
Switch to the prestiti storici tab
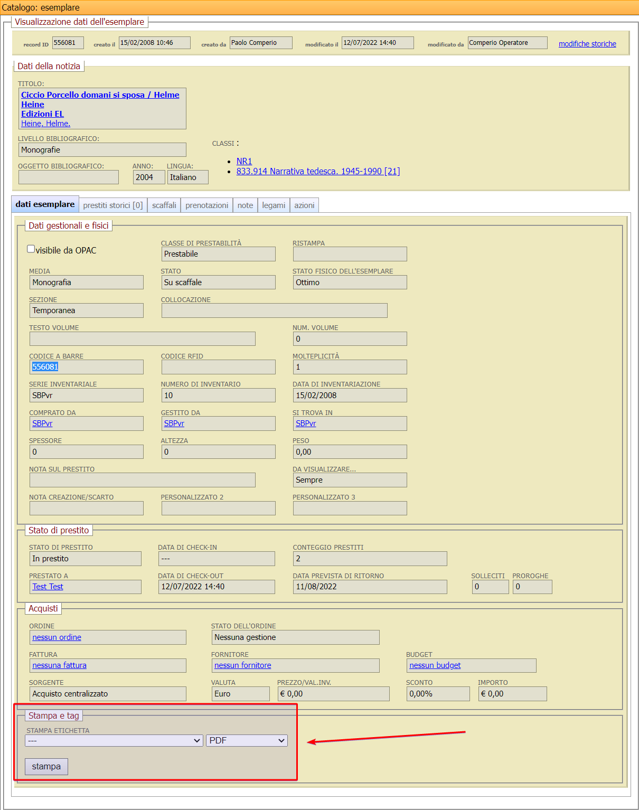[112, 205]
